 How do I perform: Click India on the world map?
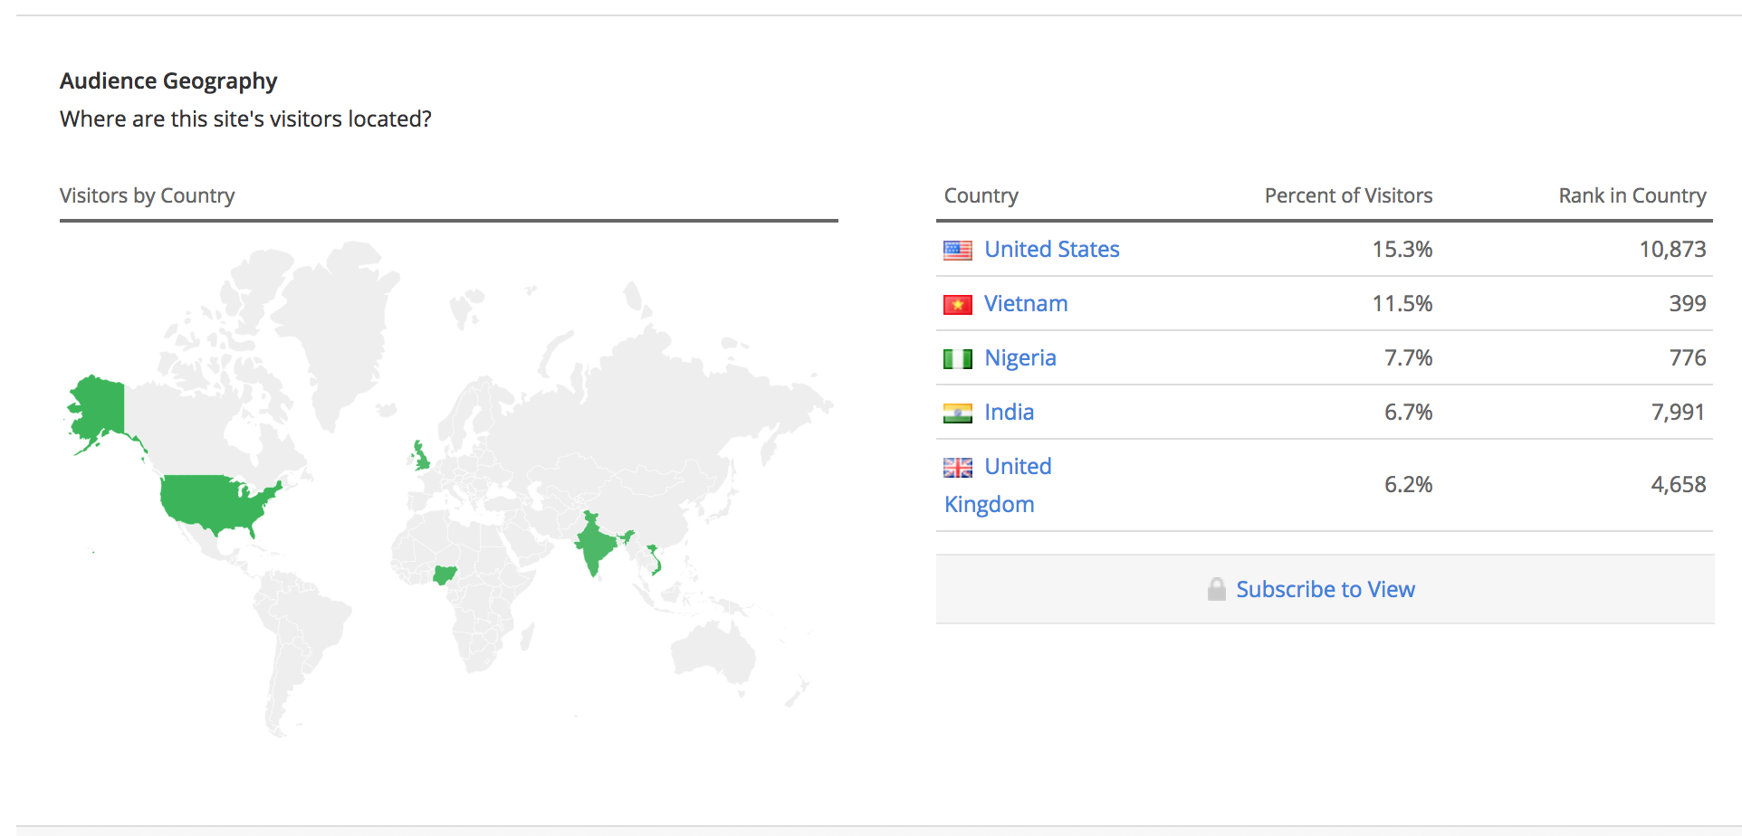[593, 543]
